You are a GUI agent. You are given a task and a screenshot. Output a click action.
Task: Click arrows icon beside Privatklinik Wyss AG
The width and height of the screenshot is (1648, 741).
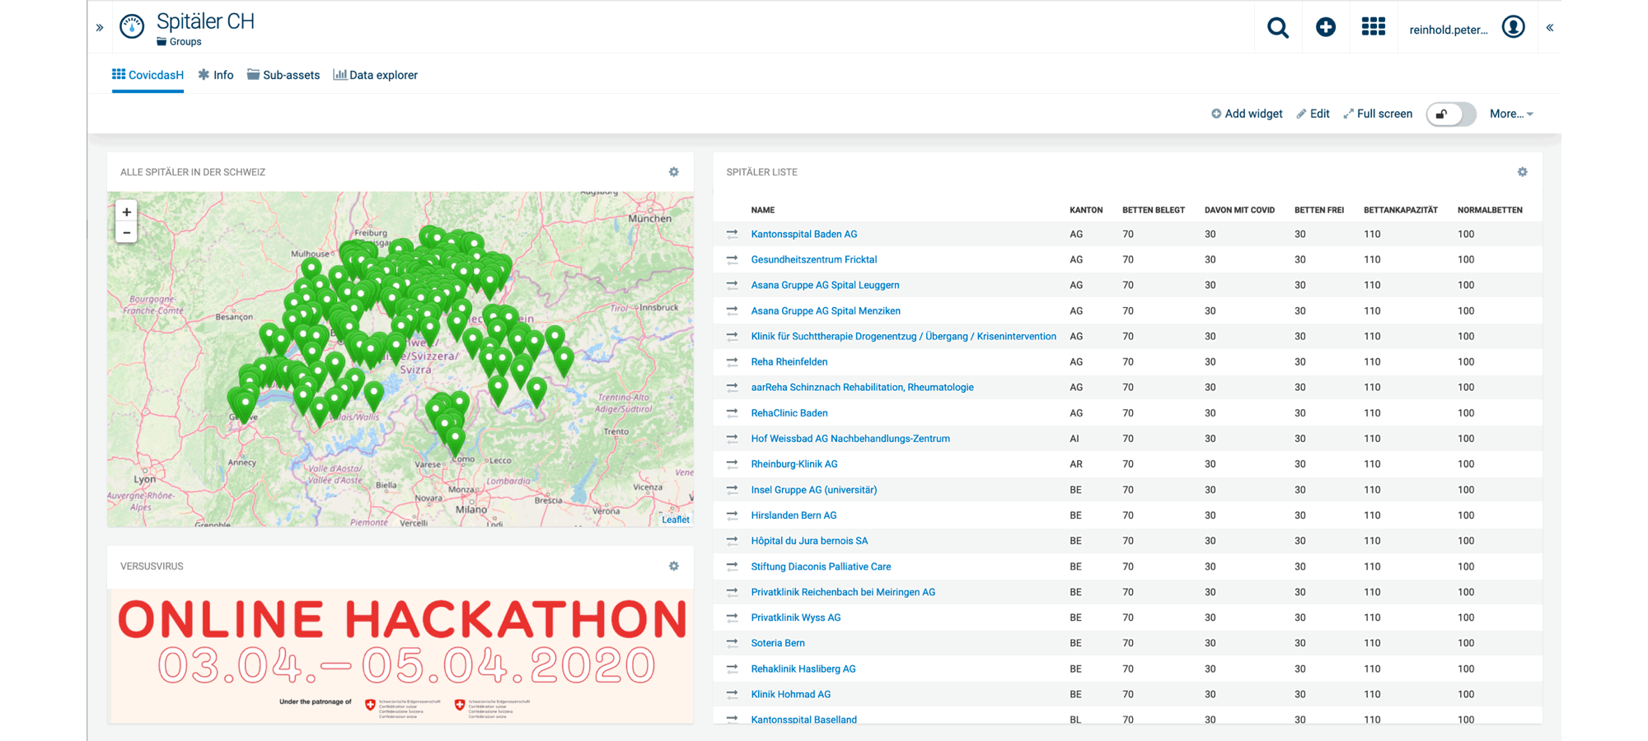733,617
